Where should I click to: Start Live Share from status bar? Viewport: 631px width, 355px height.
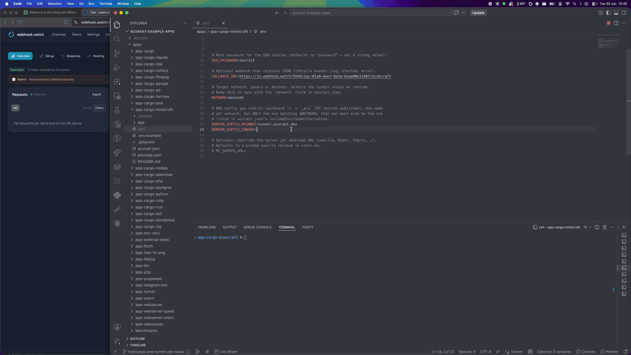[226, 351]
